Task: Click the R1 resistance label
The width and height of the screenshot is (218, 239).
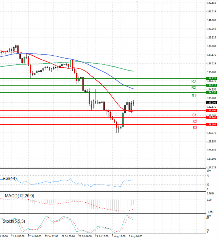Action: point(194,96)
